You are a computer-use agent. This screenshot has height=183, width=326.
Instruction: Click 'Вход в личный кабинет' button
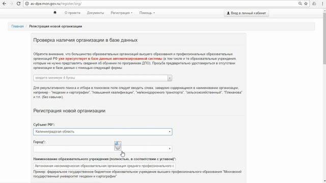coord(247,13)
